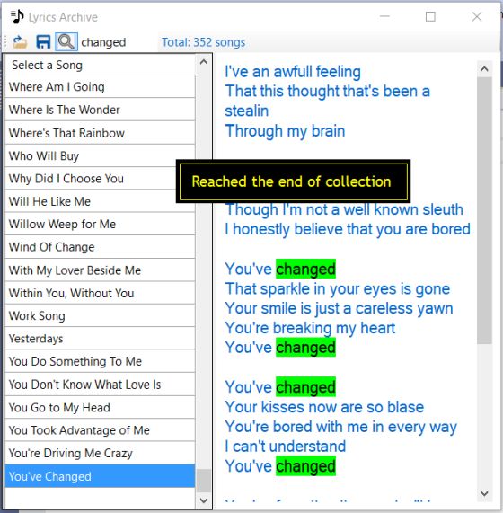Click the Lyrics Archive music note icon
The image size is (503, 513).
(17, 17)
